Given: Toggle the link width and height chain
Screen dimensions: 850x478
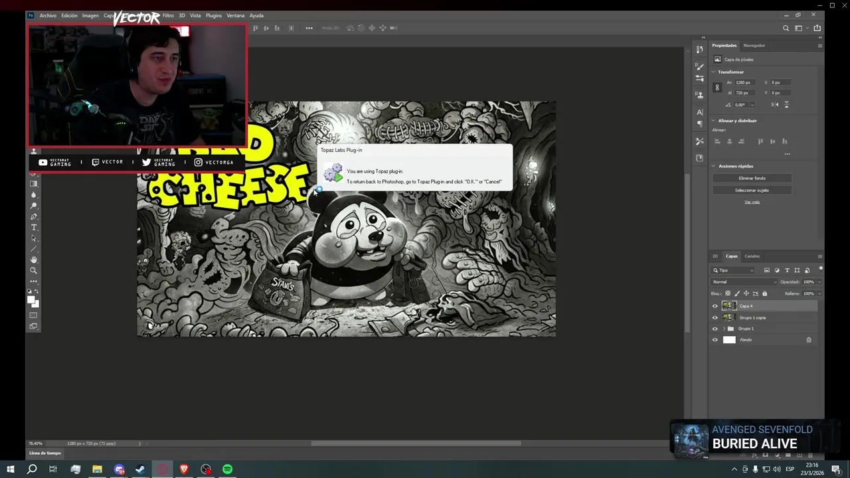Looking at the screenshot, I should pos(717,88).
